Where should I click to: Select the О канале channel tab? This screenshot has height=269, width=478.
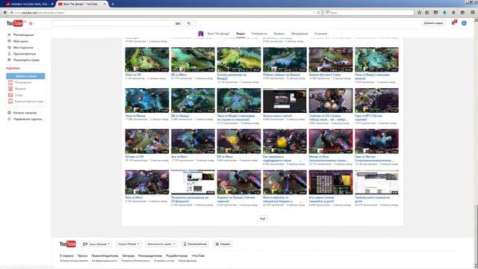click(320, 34)
